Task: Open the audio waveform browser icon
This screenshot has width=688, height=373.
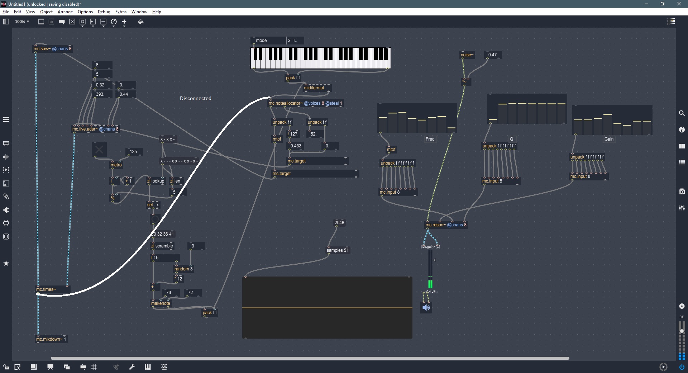Action: click(x=6, y=157)
